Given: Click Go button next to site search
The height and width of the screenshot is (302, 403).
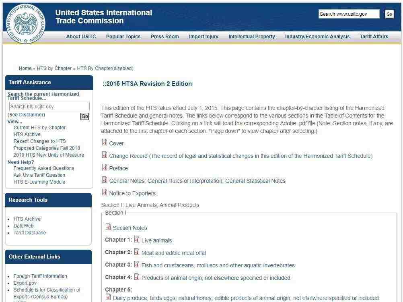Looking at the screenshot, I should 389,14.
